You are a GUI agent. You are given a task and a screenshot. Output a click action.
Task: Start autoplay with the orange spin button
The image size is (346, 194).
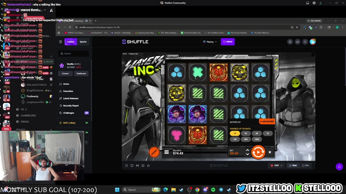(258, 152)
